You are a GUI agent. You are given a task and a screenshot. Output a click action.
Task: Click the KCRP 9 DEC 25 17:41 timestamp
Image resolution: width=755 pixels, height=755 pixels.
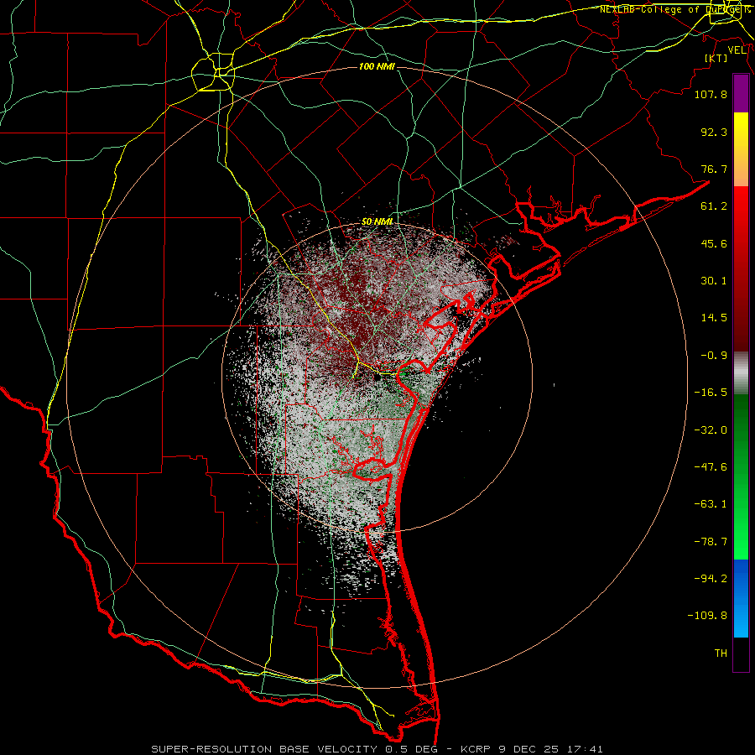532,749
